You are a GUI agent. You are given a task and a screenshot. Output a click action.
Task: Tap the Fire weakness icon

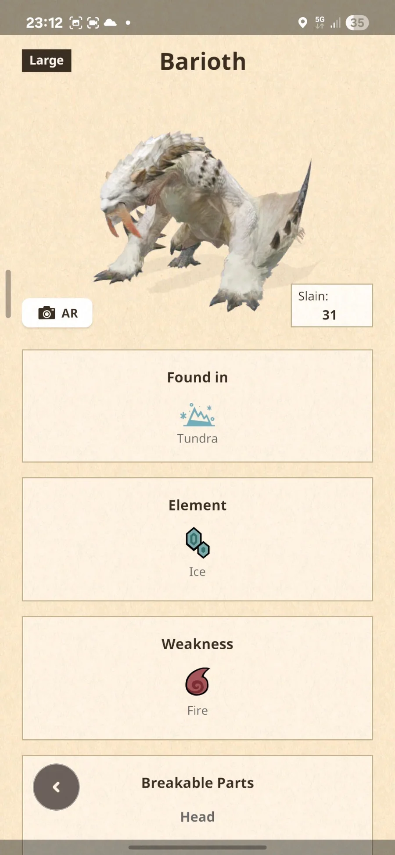pos(197,682)
